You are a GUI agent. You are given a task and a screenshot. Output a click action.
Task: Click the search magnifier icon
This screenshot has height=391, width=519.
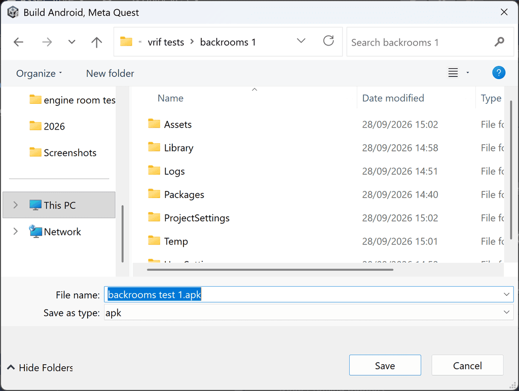coord(499,42)
